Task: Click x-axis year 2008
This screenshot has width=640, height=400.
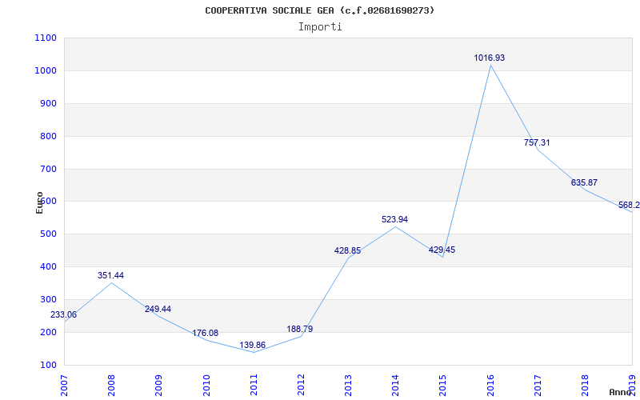Action: point(112,386)
